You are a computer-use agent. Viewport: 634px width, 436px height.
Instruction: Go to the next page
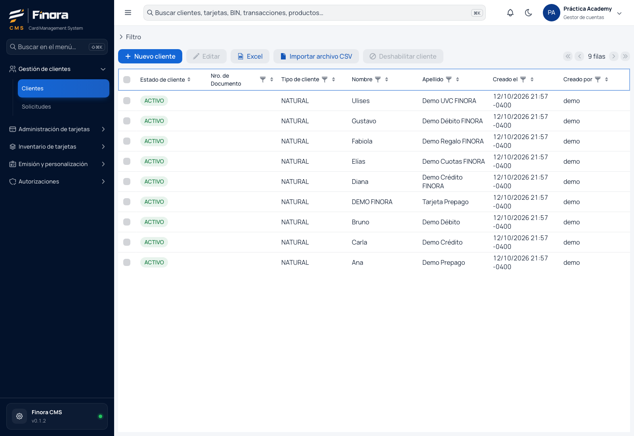click(614, 56)
